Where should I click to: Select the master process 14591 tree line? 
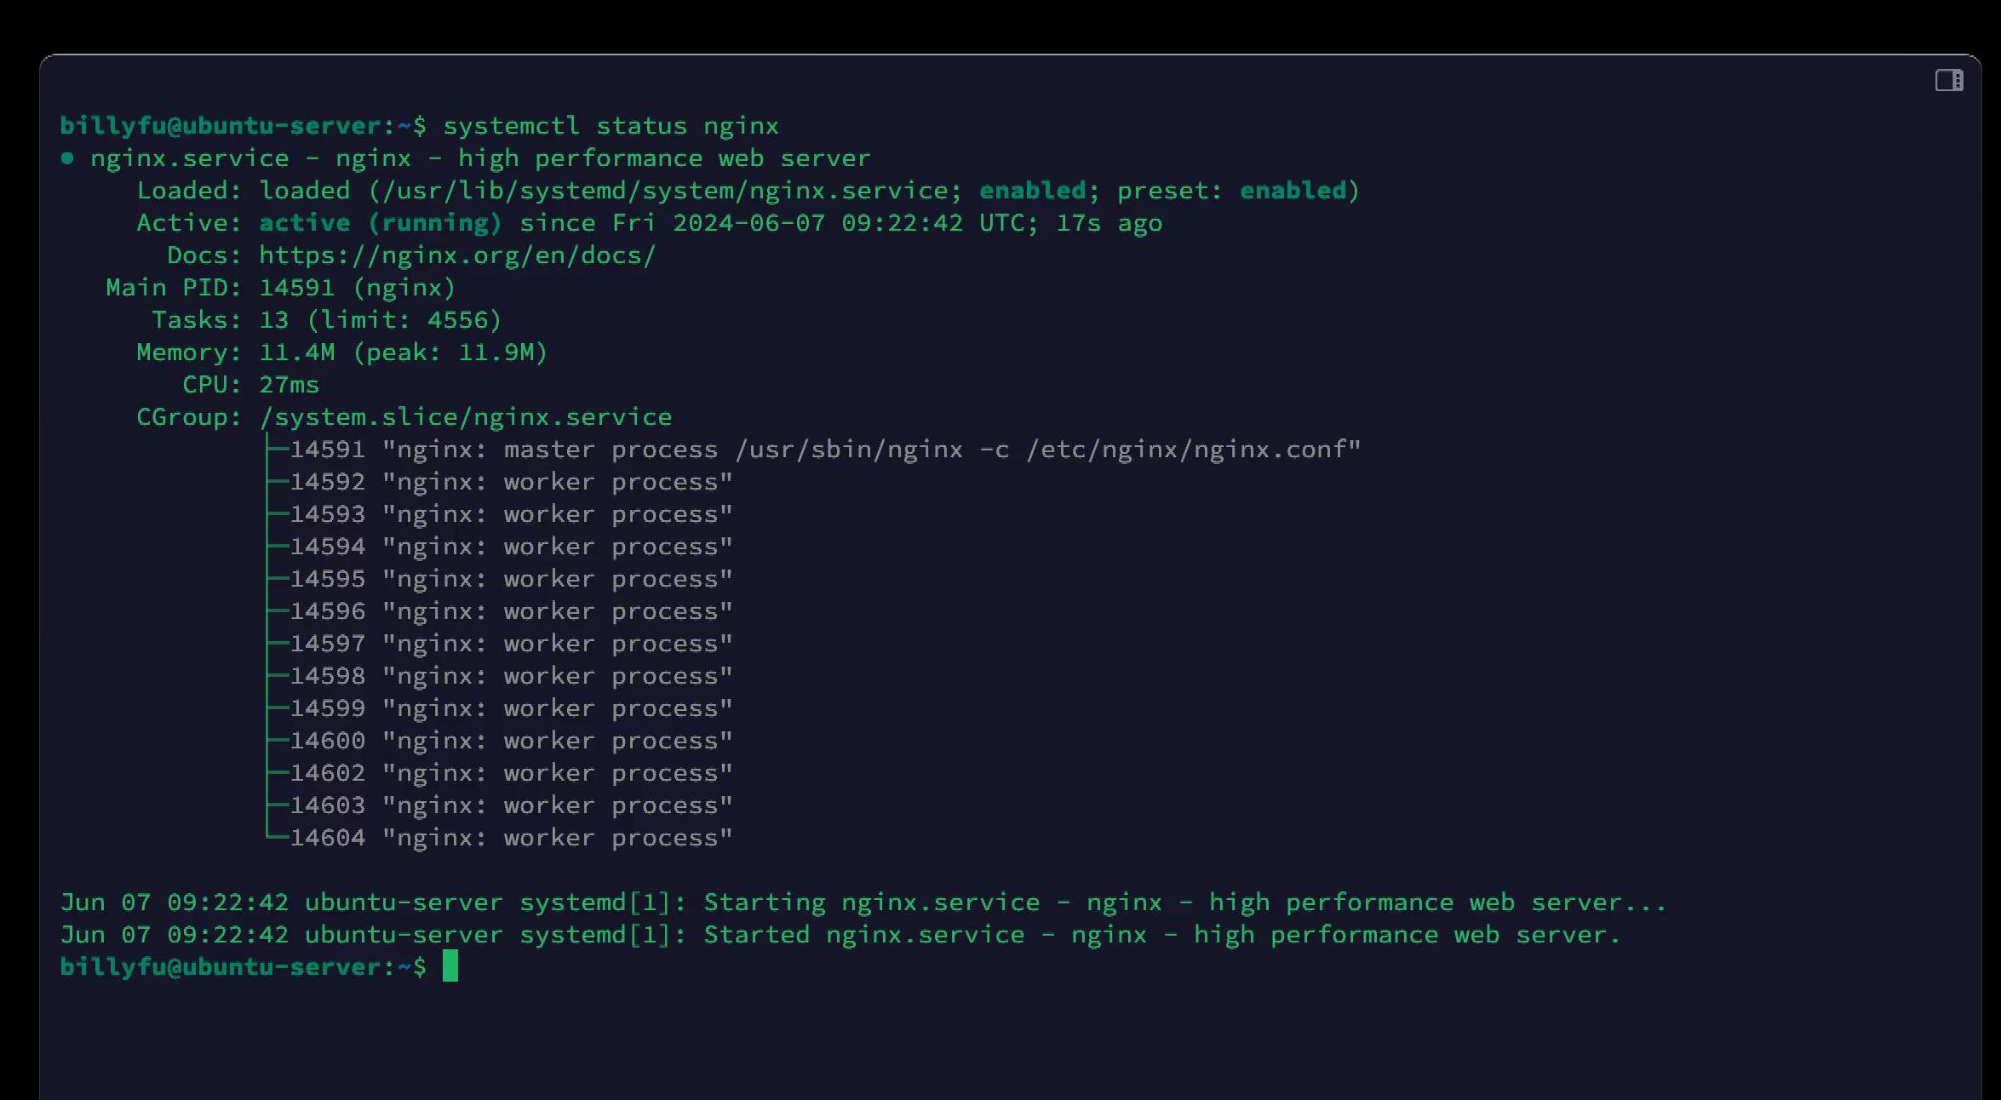coord(824,450)
